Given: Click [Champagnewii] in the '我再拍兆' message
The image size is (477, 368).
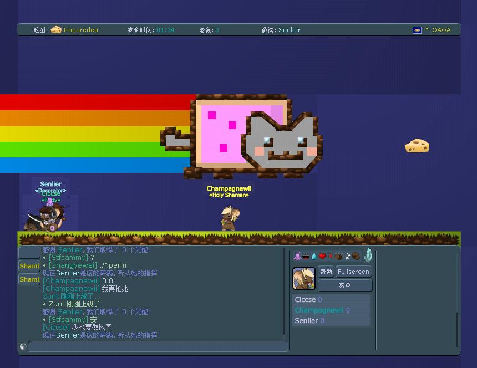Looking at the screenshot, I should coord(71,288).
